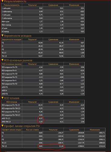Viewport: 111px width, 152px height.
Task: Select the 'xROI П2' row label
Action: pos(5,94)
